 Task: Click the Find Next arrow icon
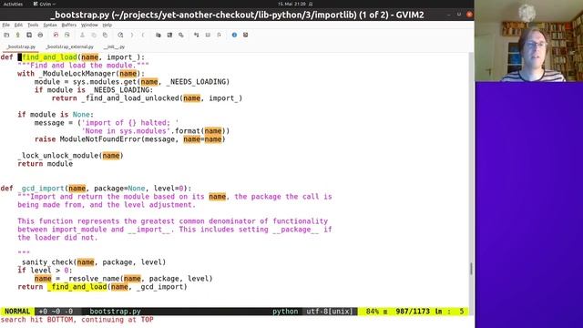click(131, 35)
